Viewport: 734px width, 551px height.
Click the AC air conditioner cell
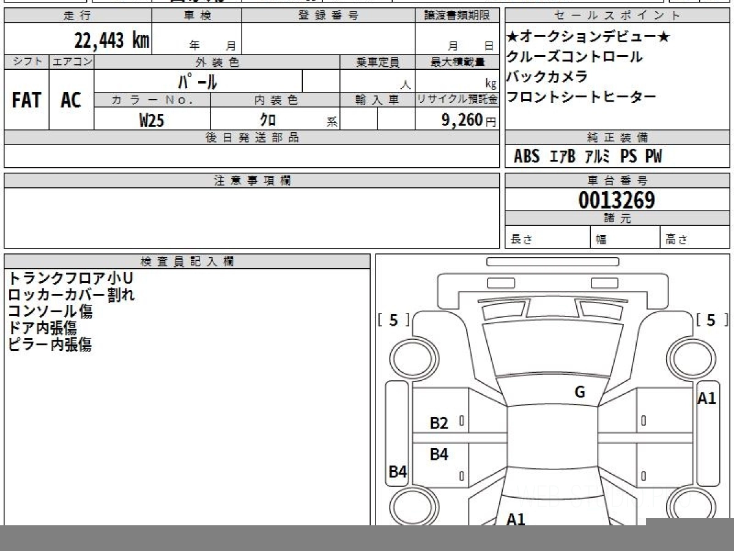tap(71, 100)
